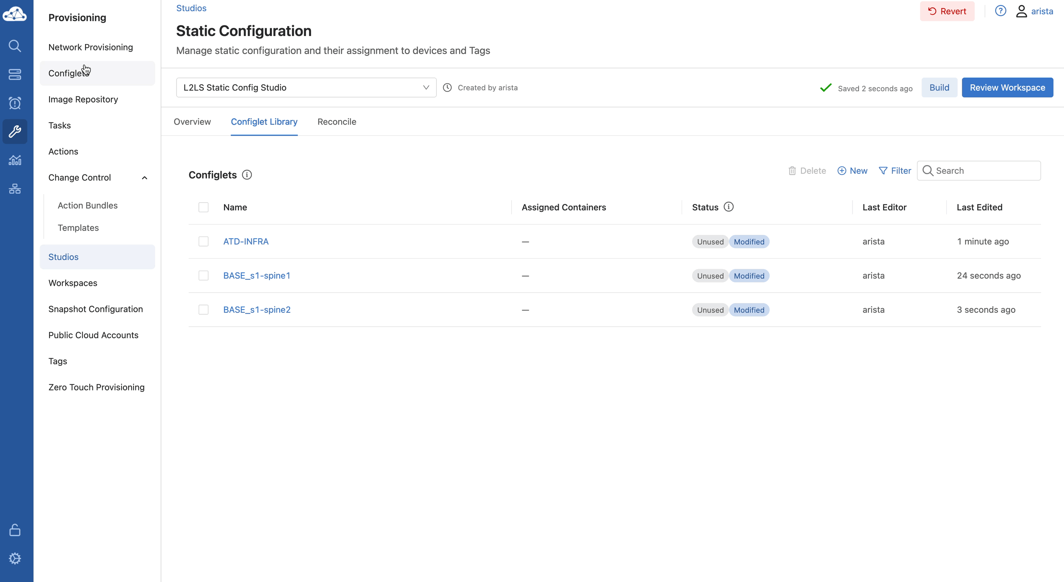
Task: Open the L2LS Static Config Studio dropdown
Action: (x=306, y=87)
